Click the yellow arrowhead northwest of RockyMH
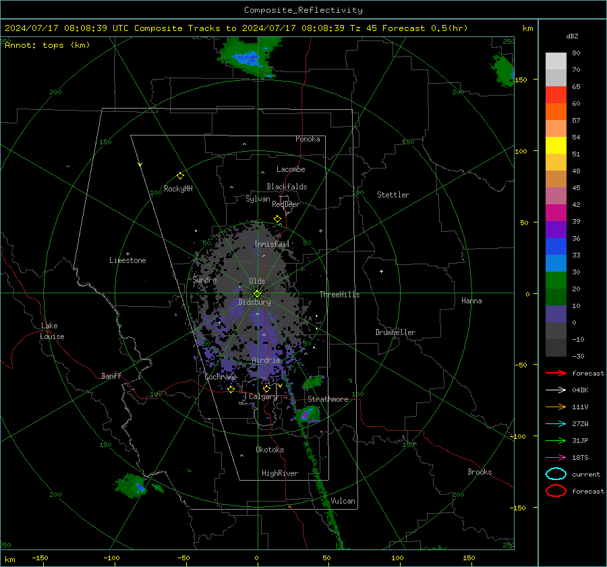607x567 pixels. (140, 165)
